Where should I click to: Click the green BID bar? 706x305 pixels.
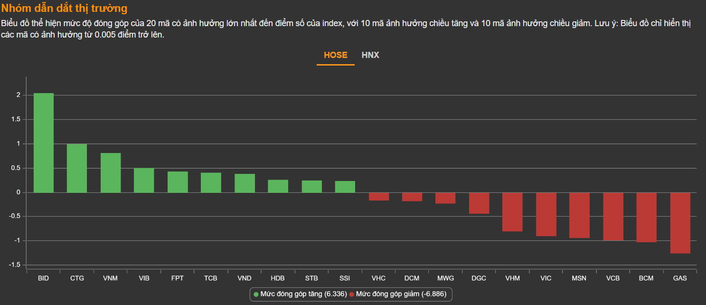click(x=44, y=143)
